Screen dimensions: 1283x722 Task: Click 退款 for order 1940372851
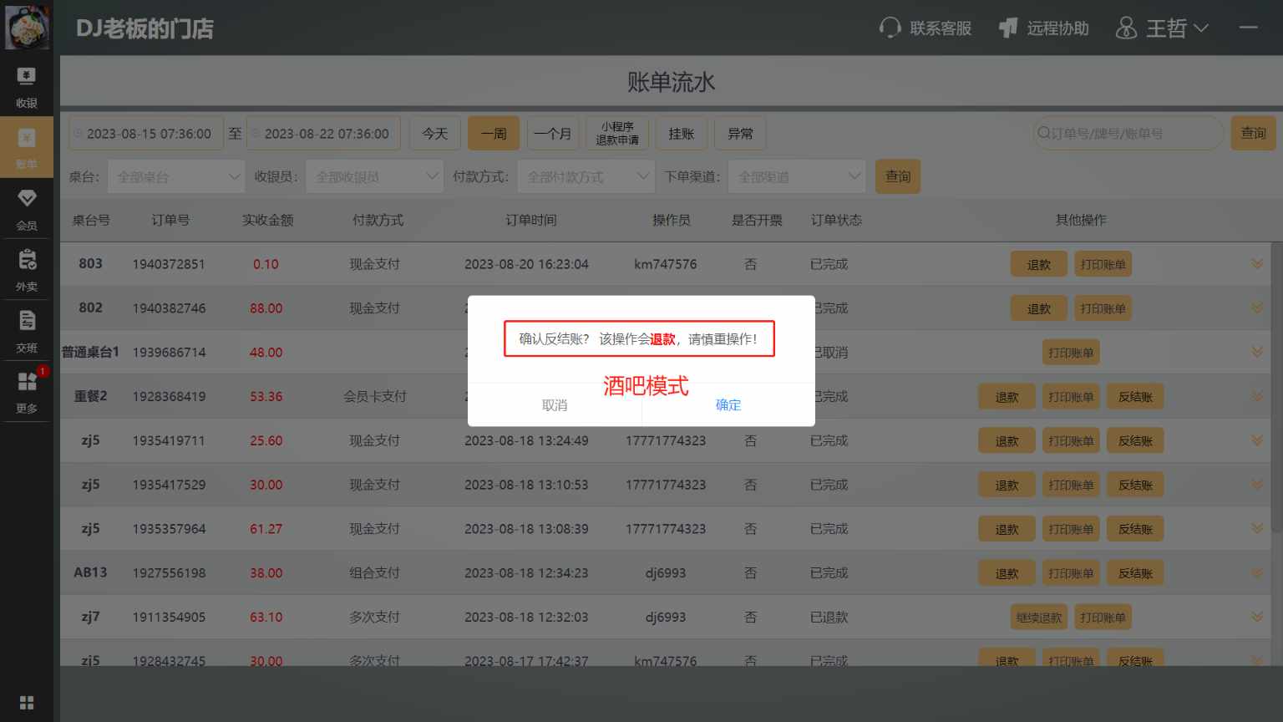tap(1039, 264)
